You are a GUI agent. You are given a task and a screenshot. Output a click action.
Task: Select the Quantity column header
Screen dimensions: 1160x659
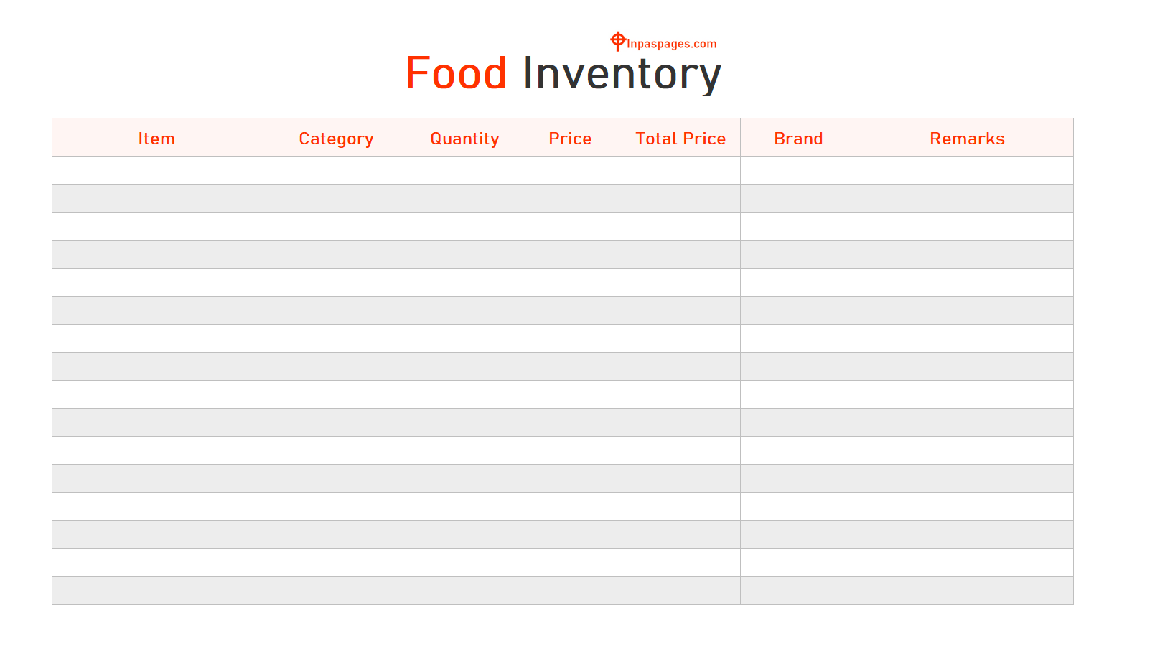[x=464, y=139]
